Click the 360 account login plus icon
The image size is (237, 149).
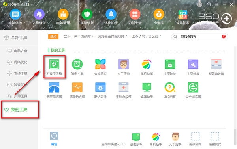[x=226, y=19]
